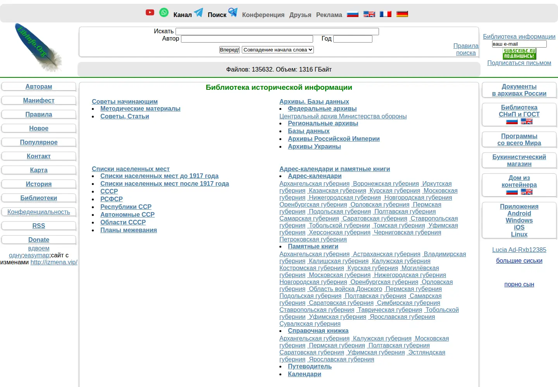Open Правила поиска link

[466, 50]
